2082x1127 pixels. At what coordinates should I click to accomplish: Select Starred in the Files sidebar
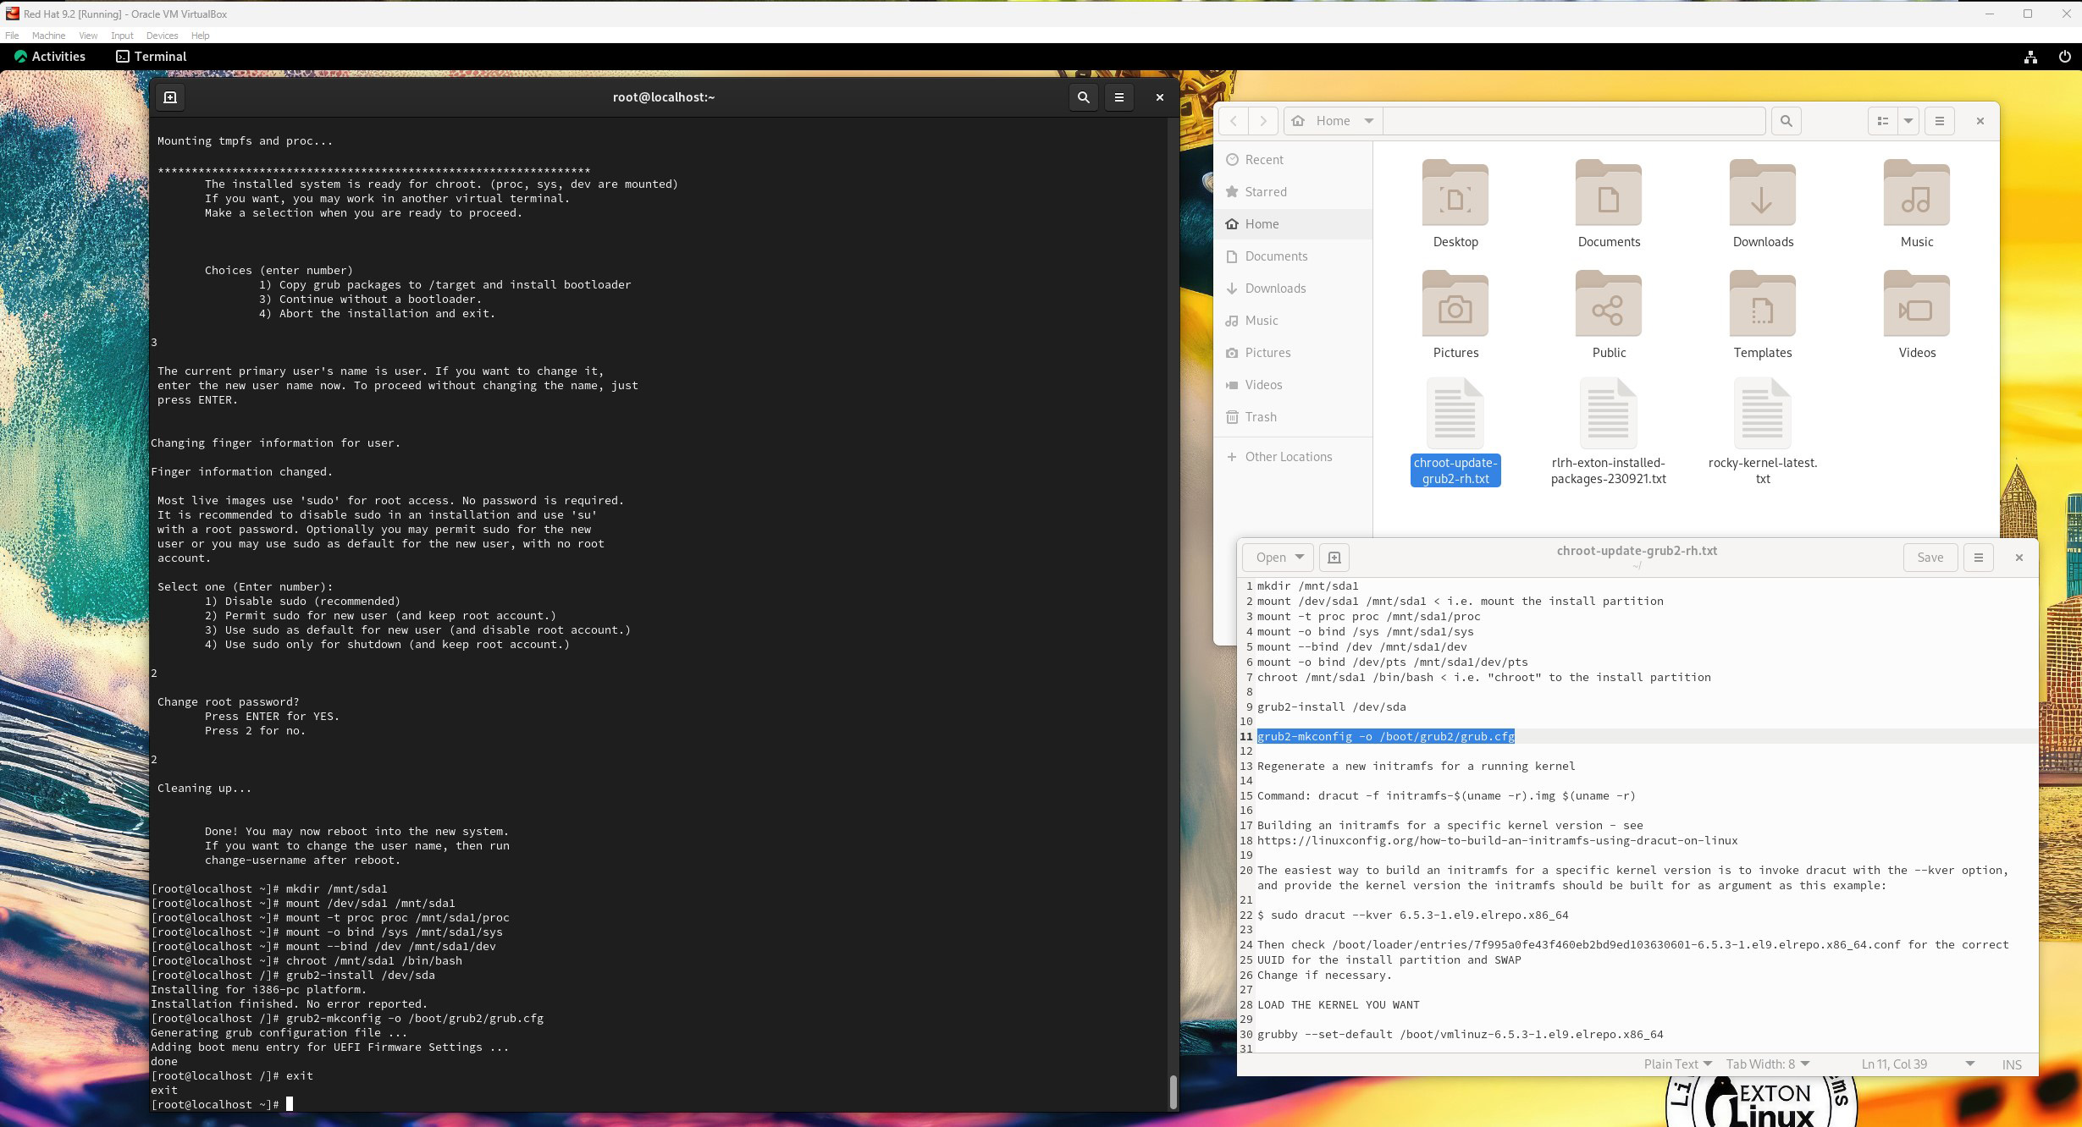click(1293, 192)
